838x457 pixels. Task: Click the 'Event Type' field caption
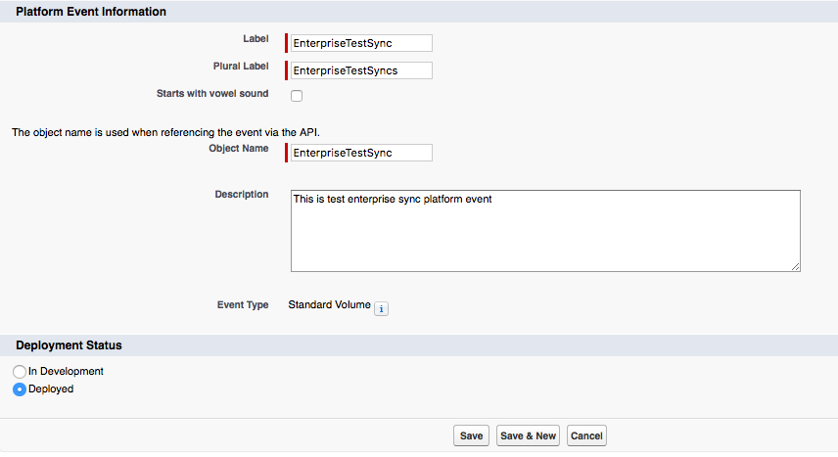pos(243,305)
